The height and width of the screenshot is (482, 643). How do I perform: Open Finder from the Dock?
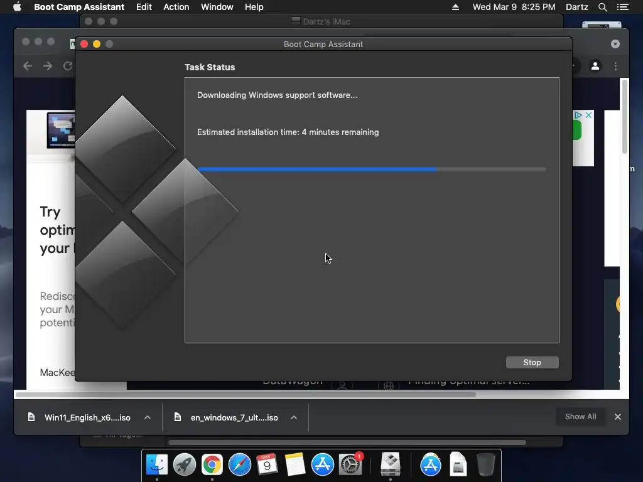click(156, 464)
